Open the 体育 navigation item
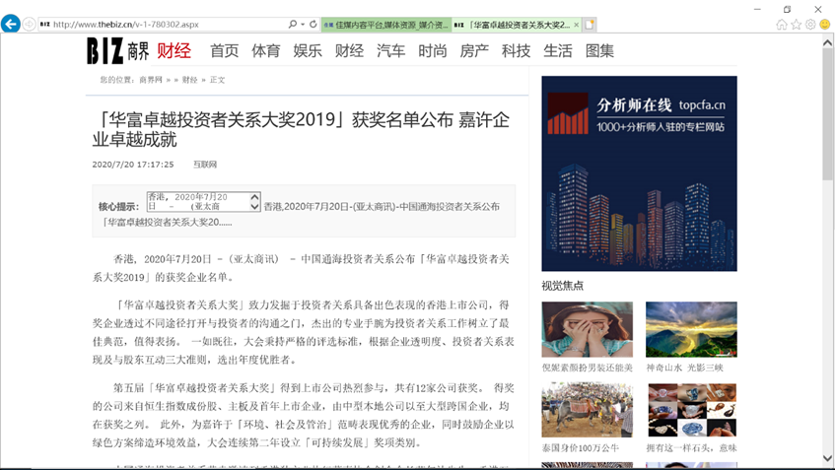This screenshot has height=470, width=835. (266, 51)
